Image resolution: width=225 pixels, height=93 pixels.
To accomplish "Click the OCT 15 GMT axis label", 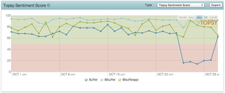I will point(117,74).
